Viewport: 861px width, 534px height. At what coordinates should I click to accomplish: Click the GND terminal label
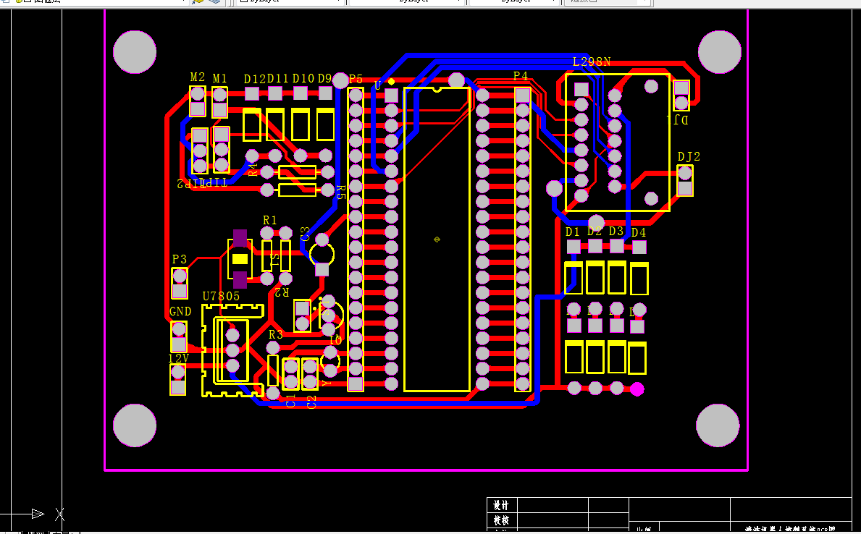(180, 312)
